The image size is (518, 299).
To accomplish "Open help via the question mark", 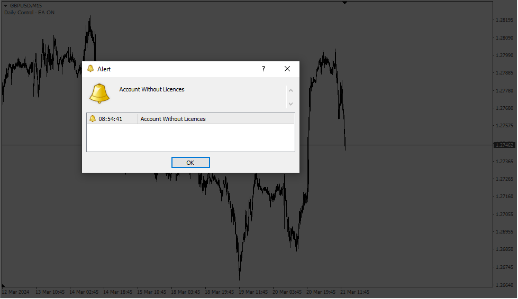I will (x=263, y=69).
